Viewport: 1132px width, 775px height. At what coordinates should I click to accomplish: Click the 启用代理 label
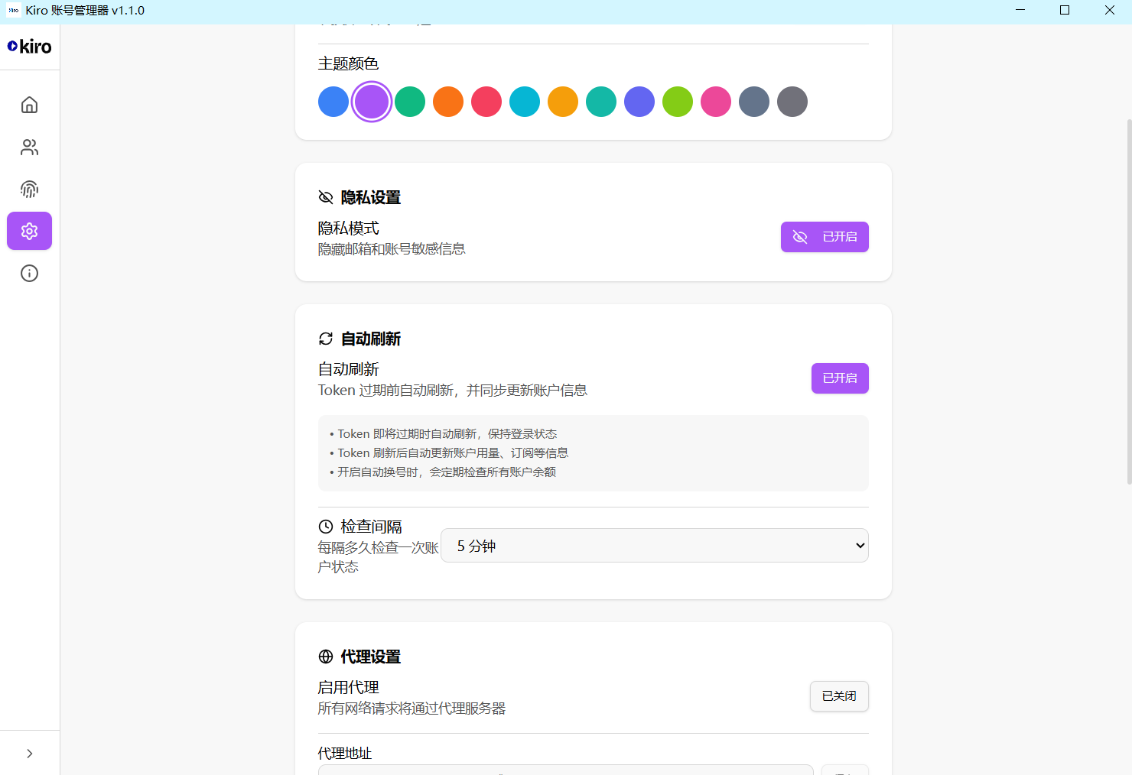pos(349,687)
